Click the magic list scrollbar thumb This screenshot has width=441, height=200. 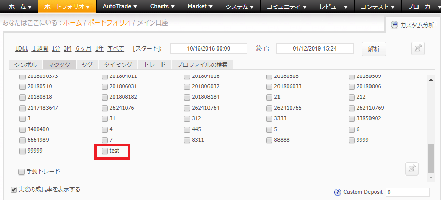[431, 159]
